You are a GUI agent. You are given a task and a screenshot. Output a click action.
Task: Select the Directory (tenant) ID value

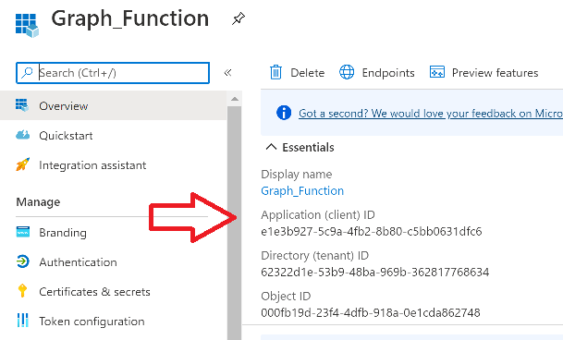click(374, 272)
